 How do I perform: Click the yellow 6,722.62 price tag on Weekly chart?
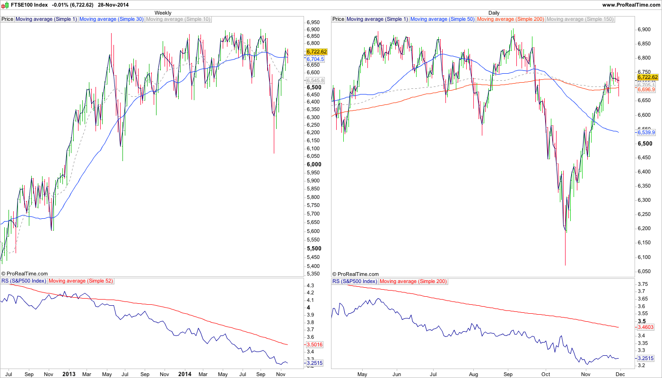pos(317,52)
